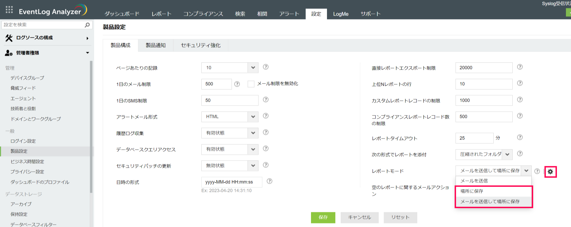571x227 pixels.
Task: Show help for 日時の形式 field
Action: (x=269, y=181)
